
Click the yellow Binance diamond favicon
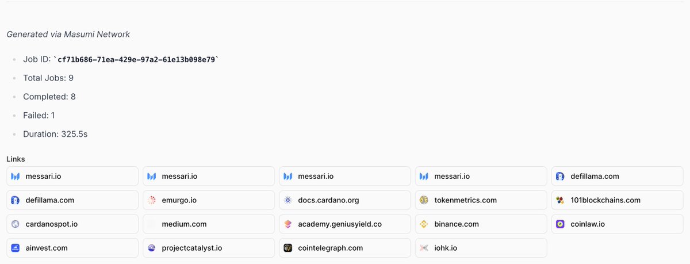[424, 224]
